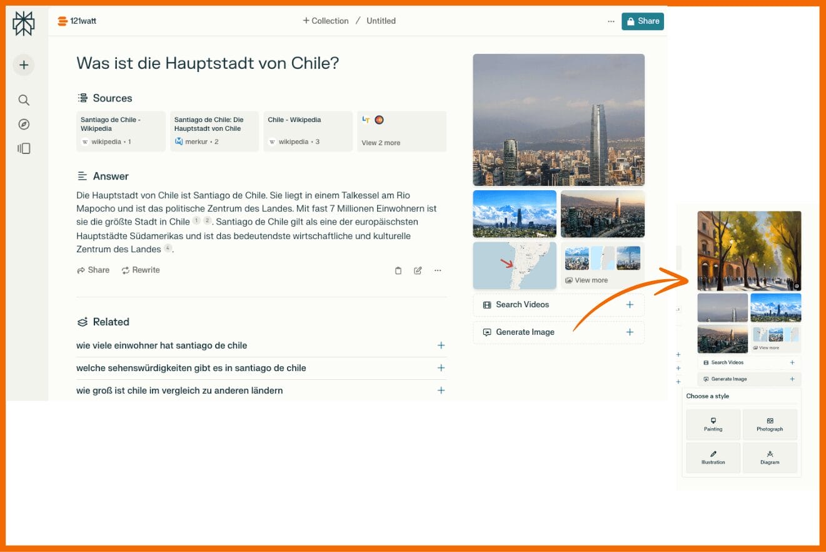This screenshot has height=552, width=826.
Task: Copy the answer with clipboard icon
Action: (x=398, y=270)
